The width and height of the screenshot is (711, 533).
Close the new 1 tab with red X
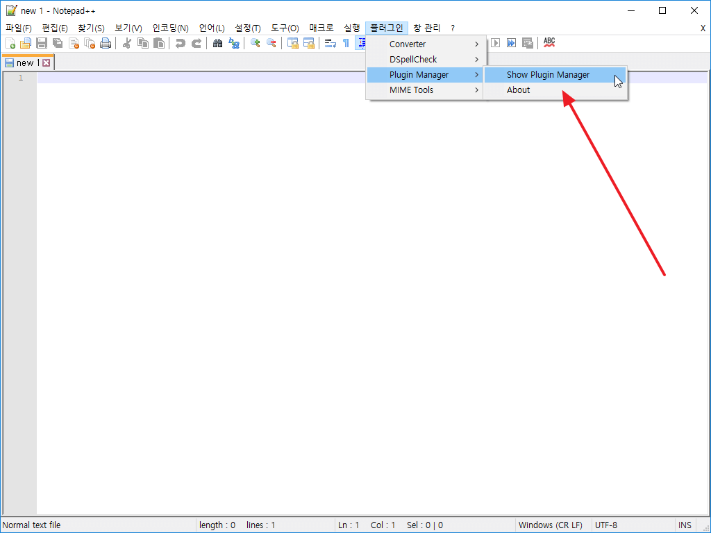(x=47, y=63)
